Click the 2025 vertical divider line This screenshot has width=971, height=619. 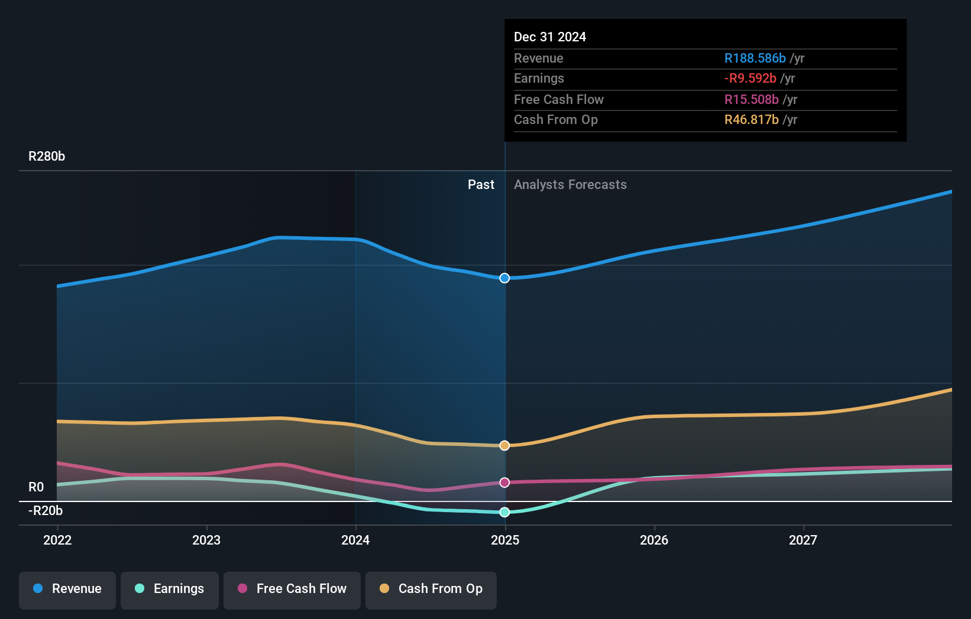click(504, 354)
